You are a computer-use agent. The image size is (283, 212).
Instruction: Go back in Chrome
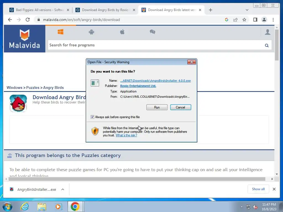(10, 20)
